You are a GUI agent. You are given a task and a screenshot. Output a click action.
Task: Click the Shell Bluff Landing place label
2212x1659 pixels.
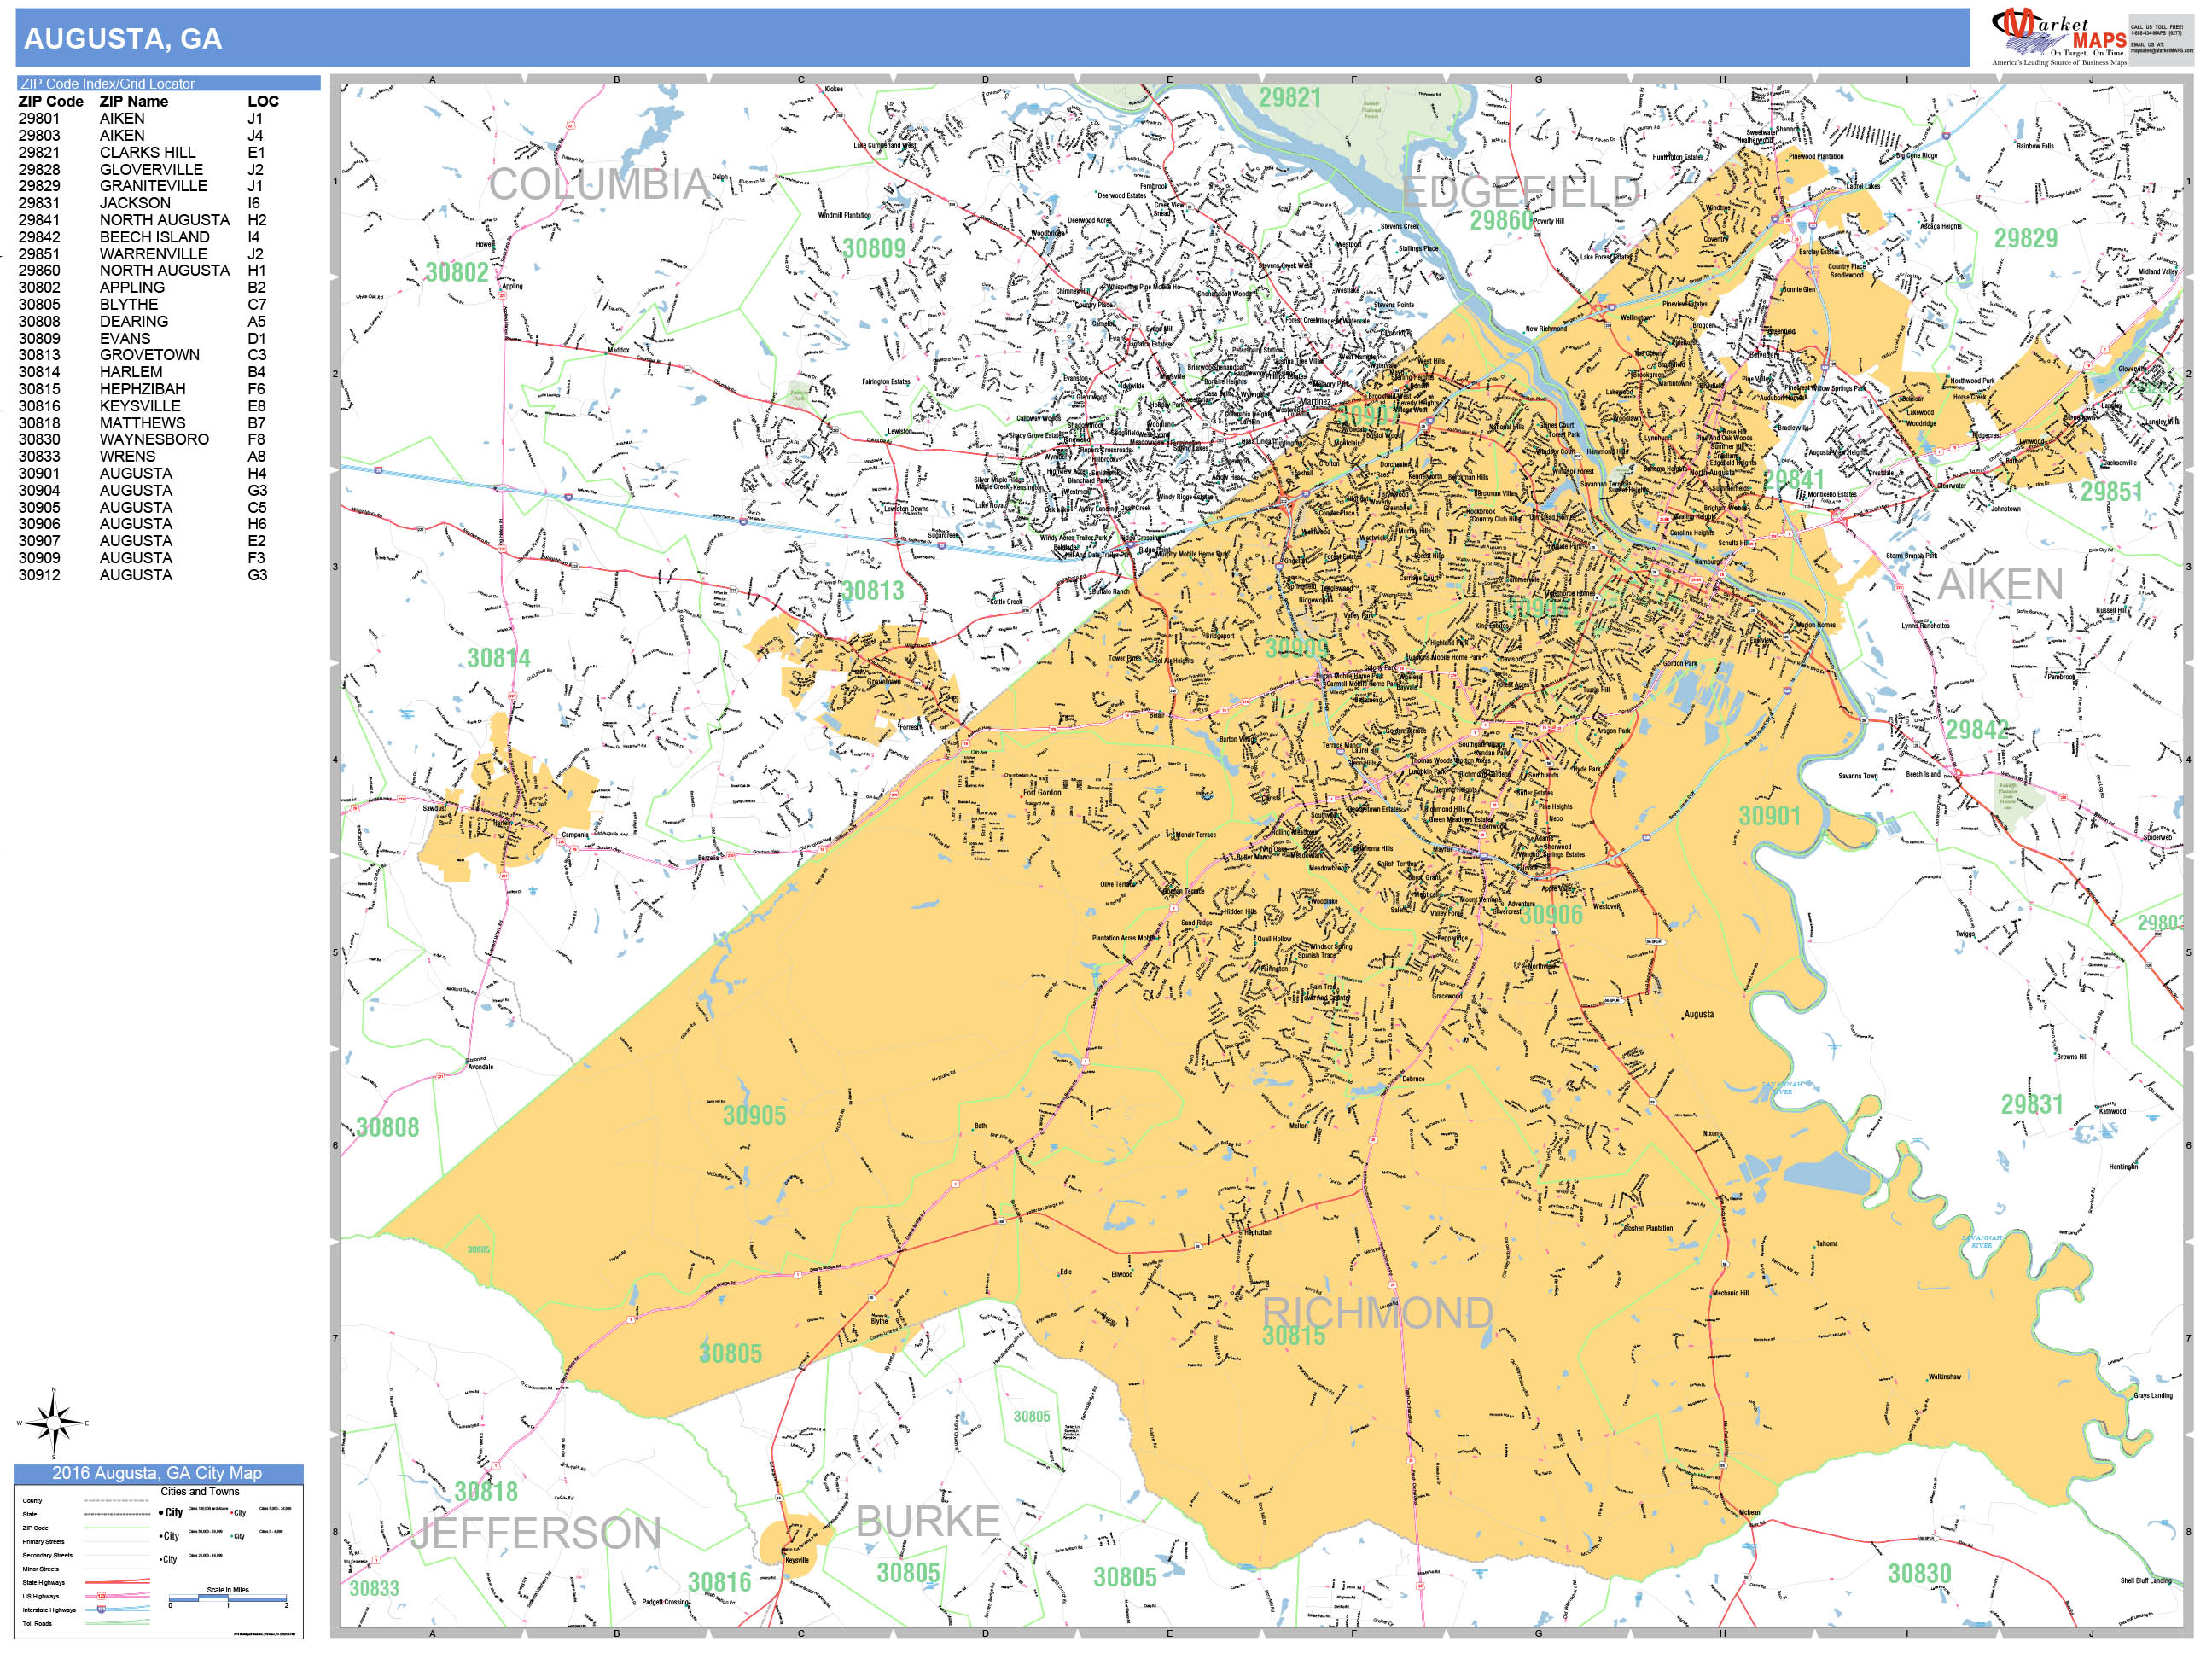(2146, 1581)
